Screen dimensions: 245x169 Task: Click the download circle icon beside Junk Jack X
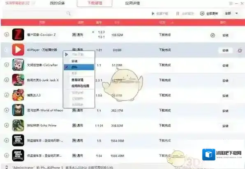7,80
